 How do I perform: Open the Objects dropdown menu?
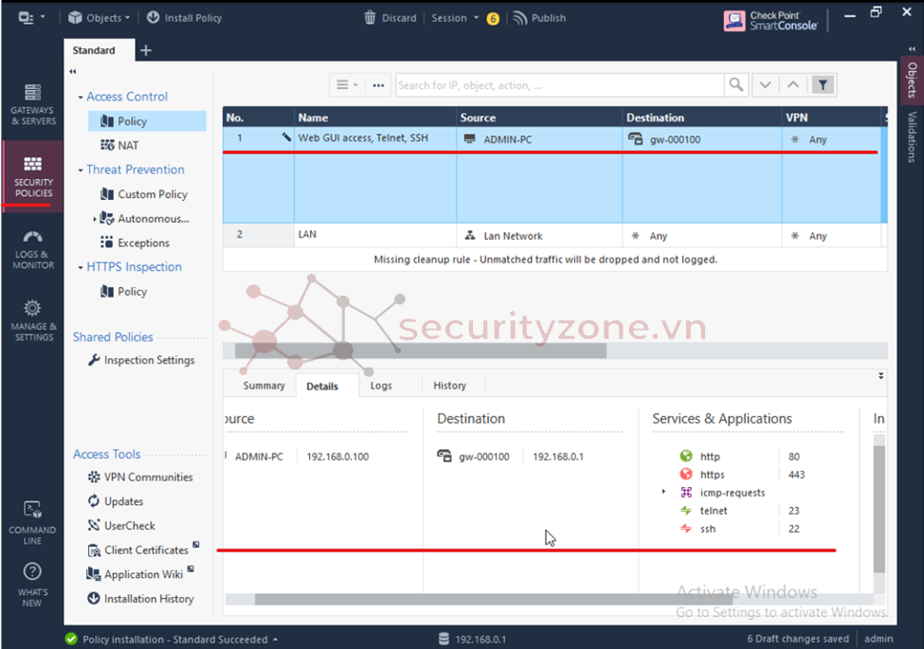coord(99,18)
